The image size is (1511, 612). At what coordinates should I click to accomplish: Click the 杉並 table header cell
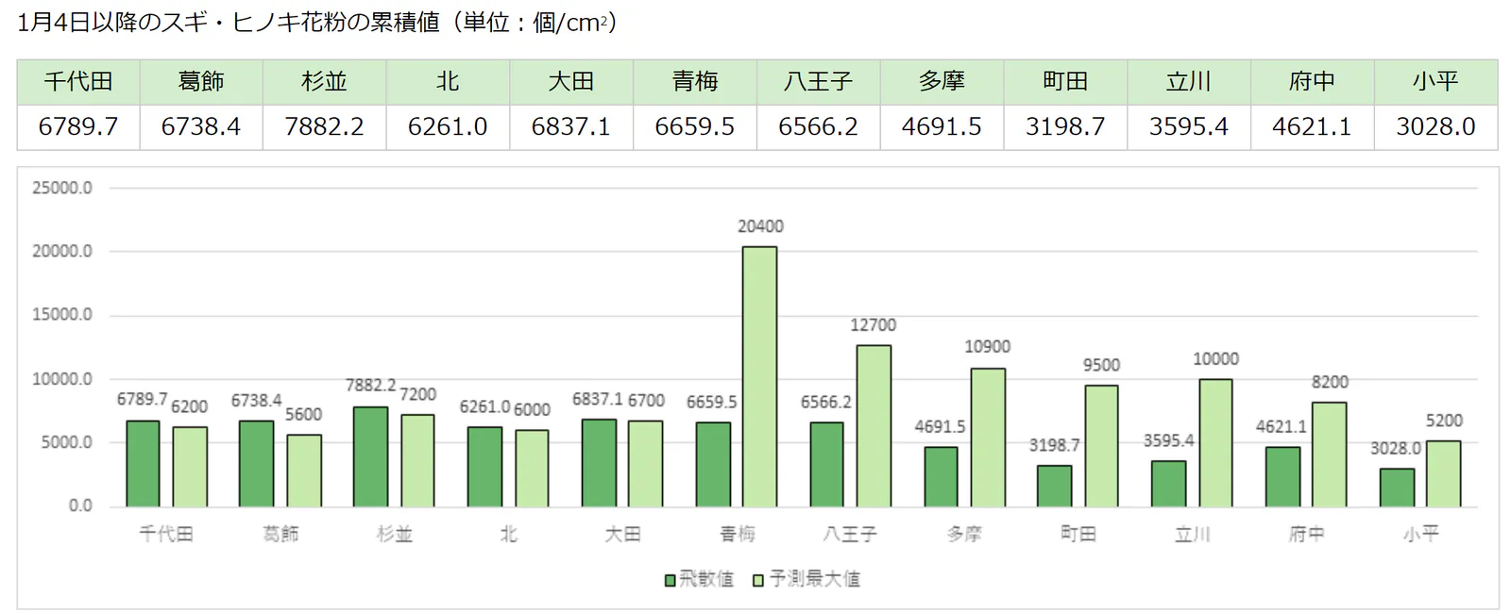point(325,82)
